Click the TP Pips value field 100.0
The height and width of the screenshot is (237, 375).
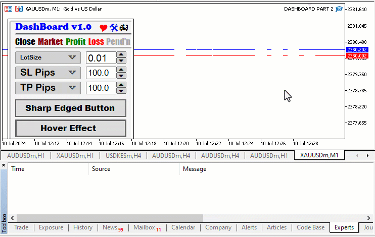(x=101, y=88)
